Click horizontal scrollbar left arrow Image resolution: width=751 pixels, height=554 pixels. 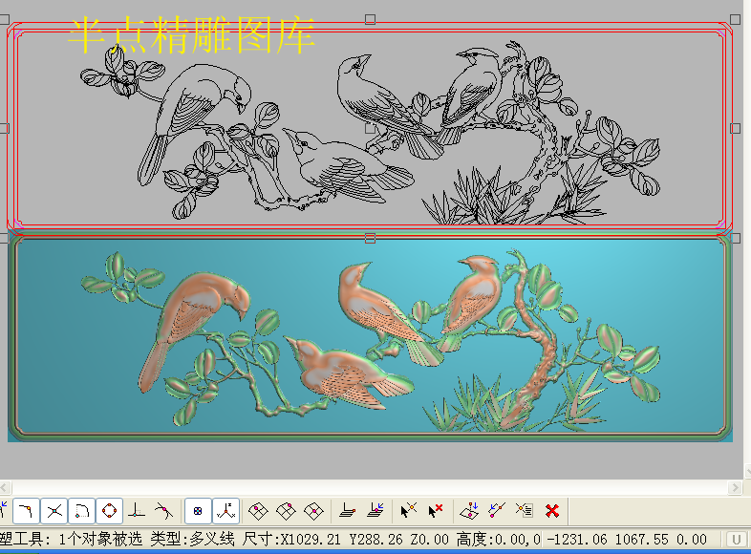[5, 488]
